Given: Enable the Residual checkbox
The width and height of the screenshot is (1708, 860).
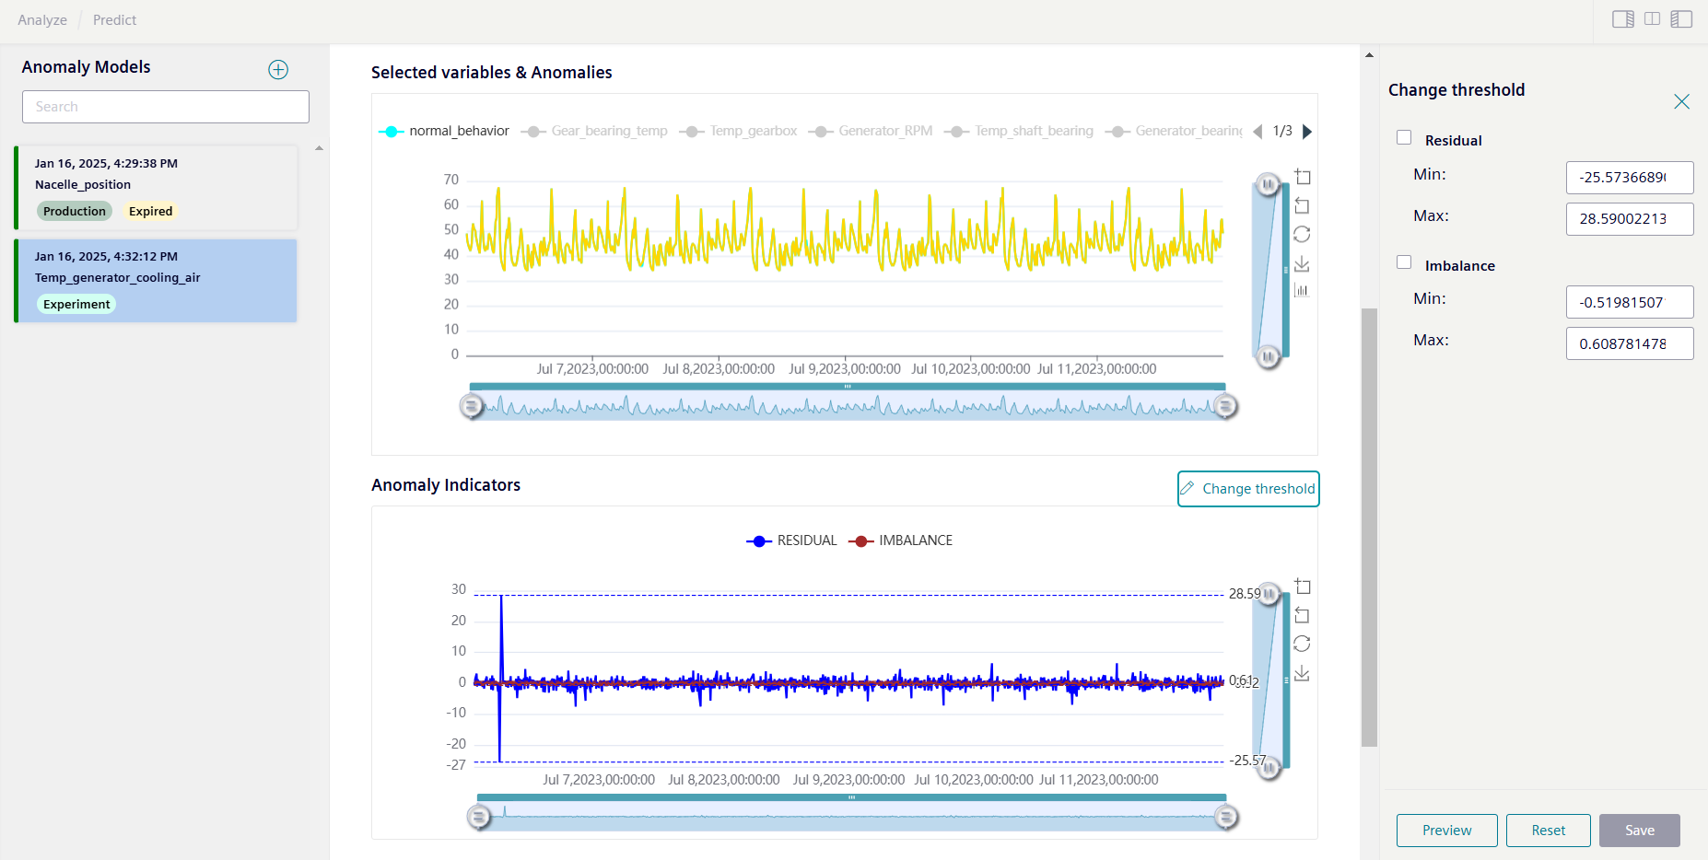Looking at the screenshot, I should [x=1404, y=138].
